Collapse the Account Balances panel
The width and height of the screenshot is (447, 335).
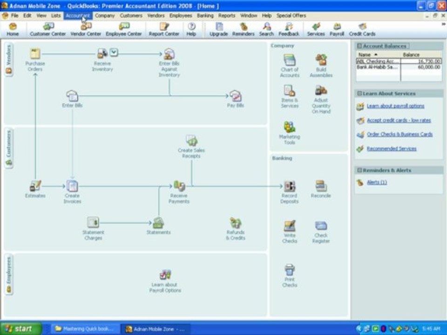coord(359,46)
